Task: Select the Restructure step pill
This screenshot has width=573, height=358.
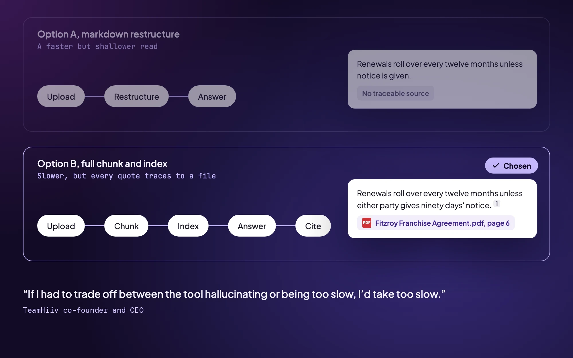Action: click(136, 97)
